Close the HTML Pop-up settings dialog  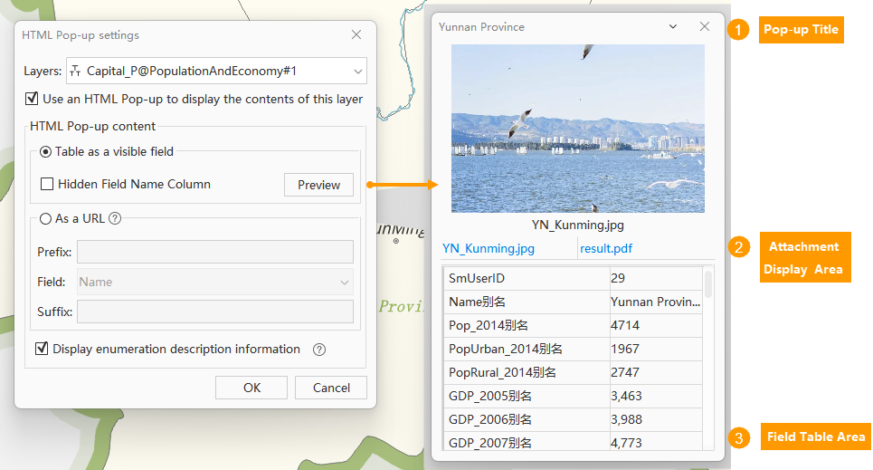click(x=356, y=34)
